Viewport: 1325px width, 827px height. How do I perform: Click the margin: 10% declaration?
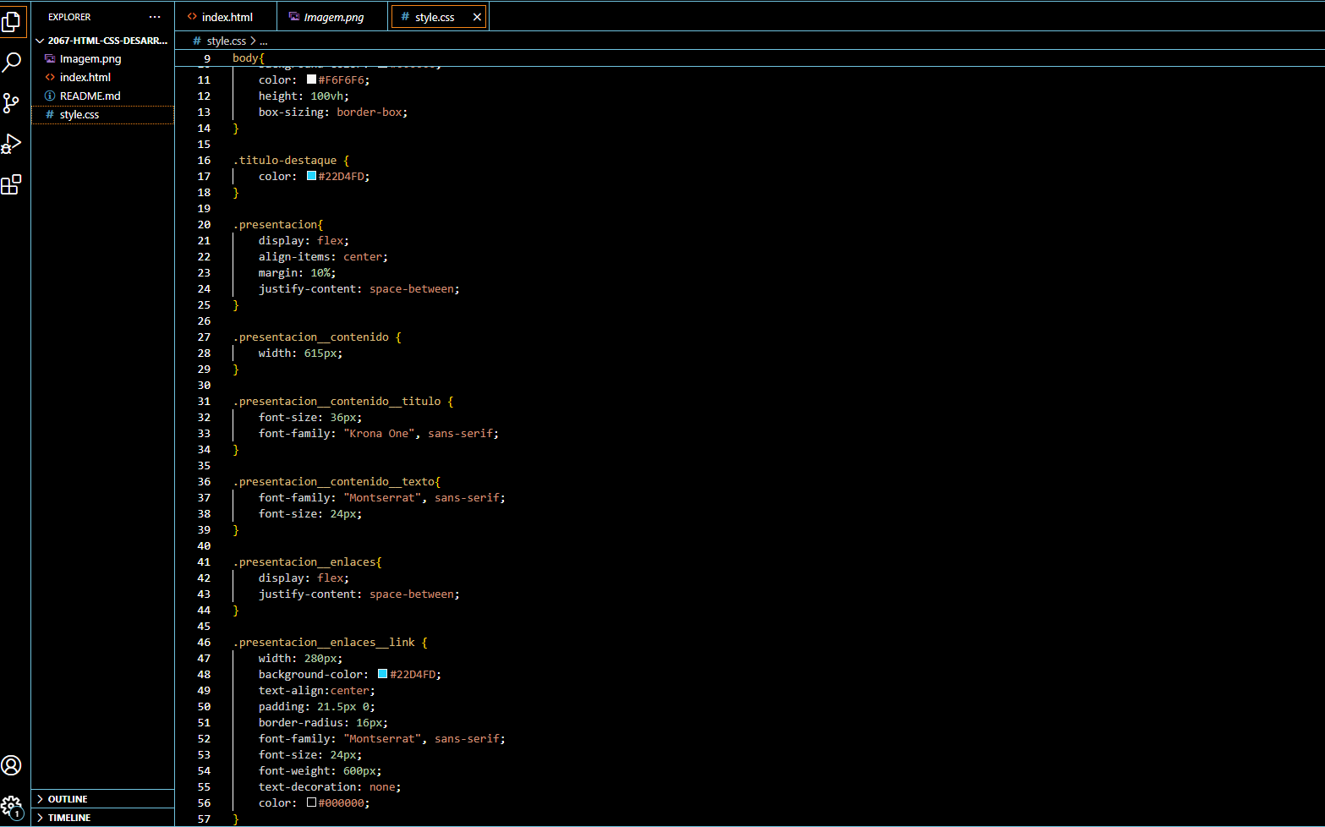pyautogui.click(x=298, y=272)
